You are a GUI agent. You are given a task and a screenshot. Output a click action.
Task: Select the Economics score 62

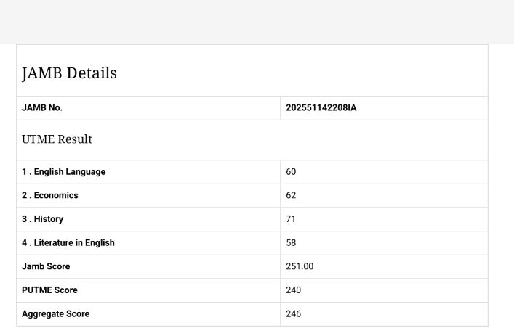[x=292, y=196]
